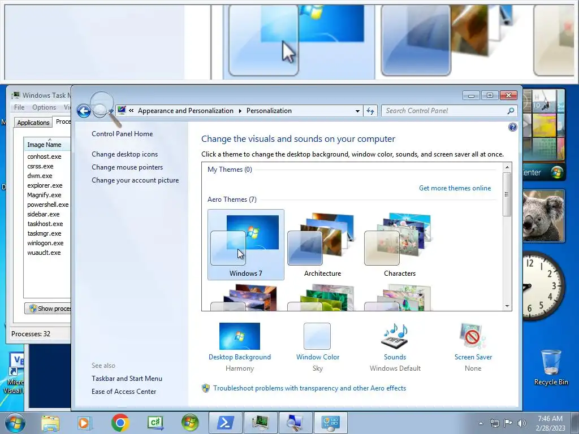Switch to Applications tab in Task Manager
Viewport: 579px width, 434px height.
[x=33, y=123]
